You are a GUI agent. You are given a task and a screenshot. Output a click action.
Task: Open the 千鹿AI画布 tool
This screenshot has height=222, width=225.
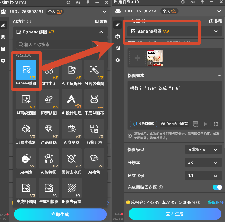click(x=94, y=99)
